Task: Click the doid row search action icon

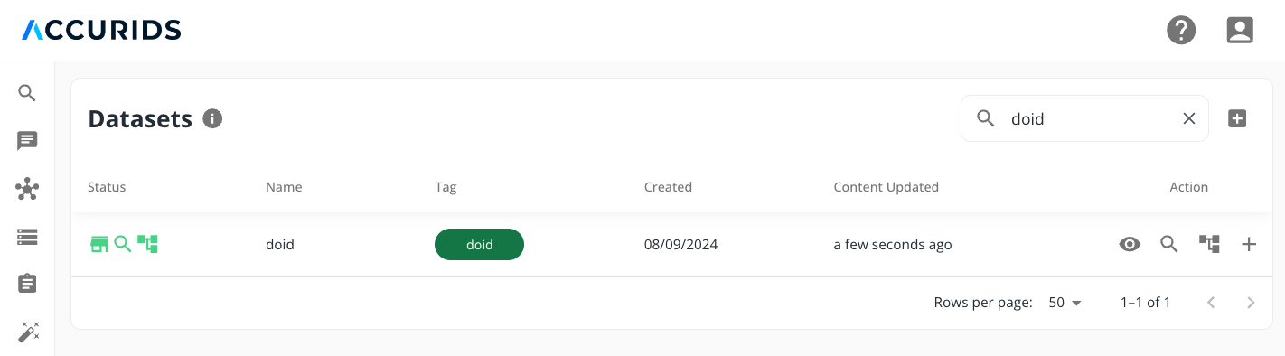Action: pyautogui.click(x=1169, y=244)
